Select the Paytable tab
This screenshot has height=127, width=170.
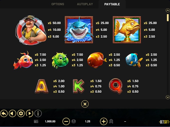tap(112, 4)
